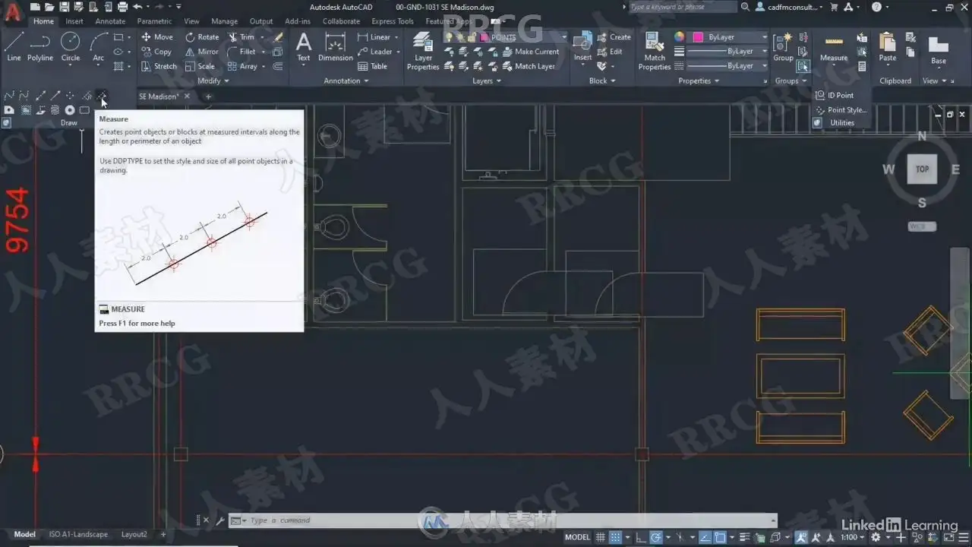This screenshot has height=547, width=972.
Task: Toggle object snap tracking in status bar
Action: tap(705, 537)
